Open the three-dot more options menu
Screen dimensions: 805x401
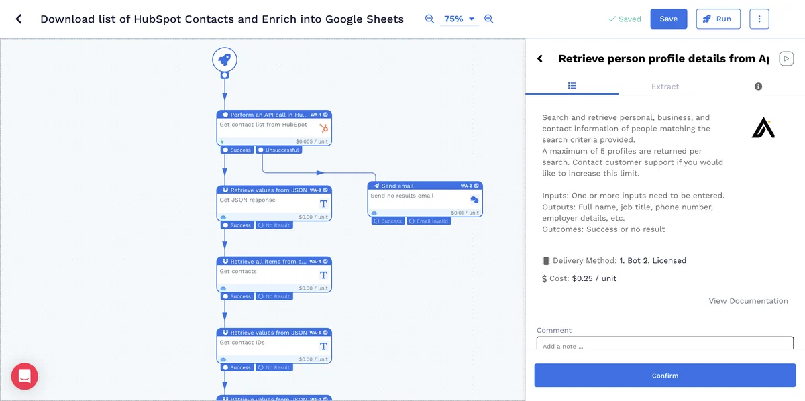pos(759,19)
